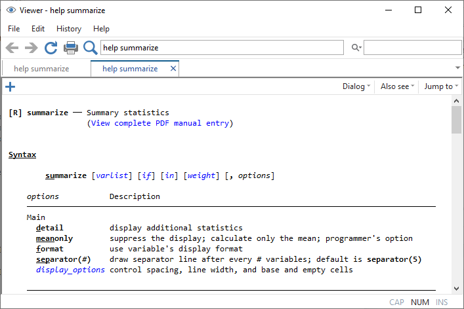464x309 pixels.
Task: Open the History menu
Action: click(69, 29)
